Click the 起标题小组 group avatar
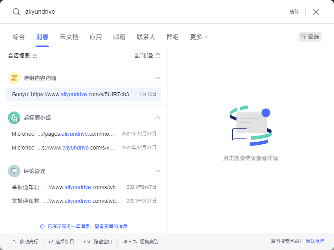The image size is (334, 250). click(14, 118)
